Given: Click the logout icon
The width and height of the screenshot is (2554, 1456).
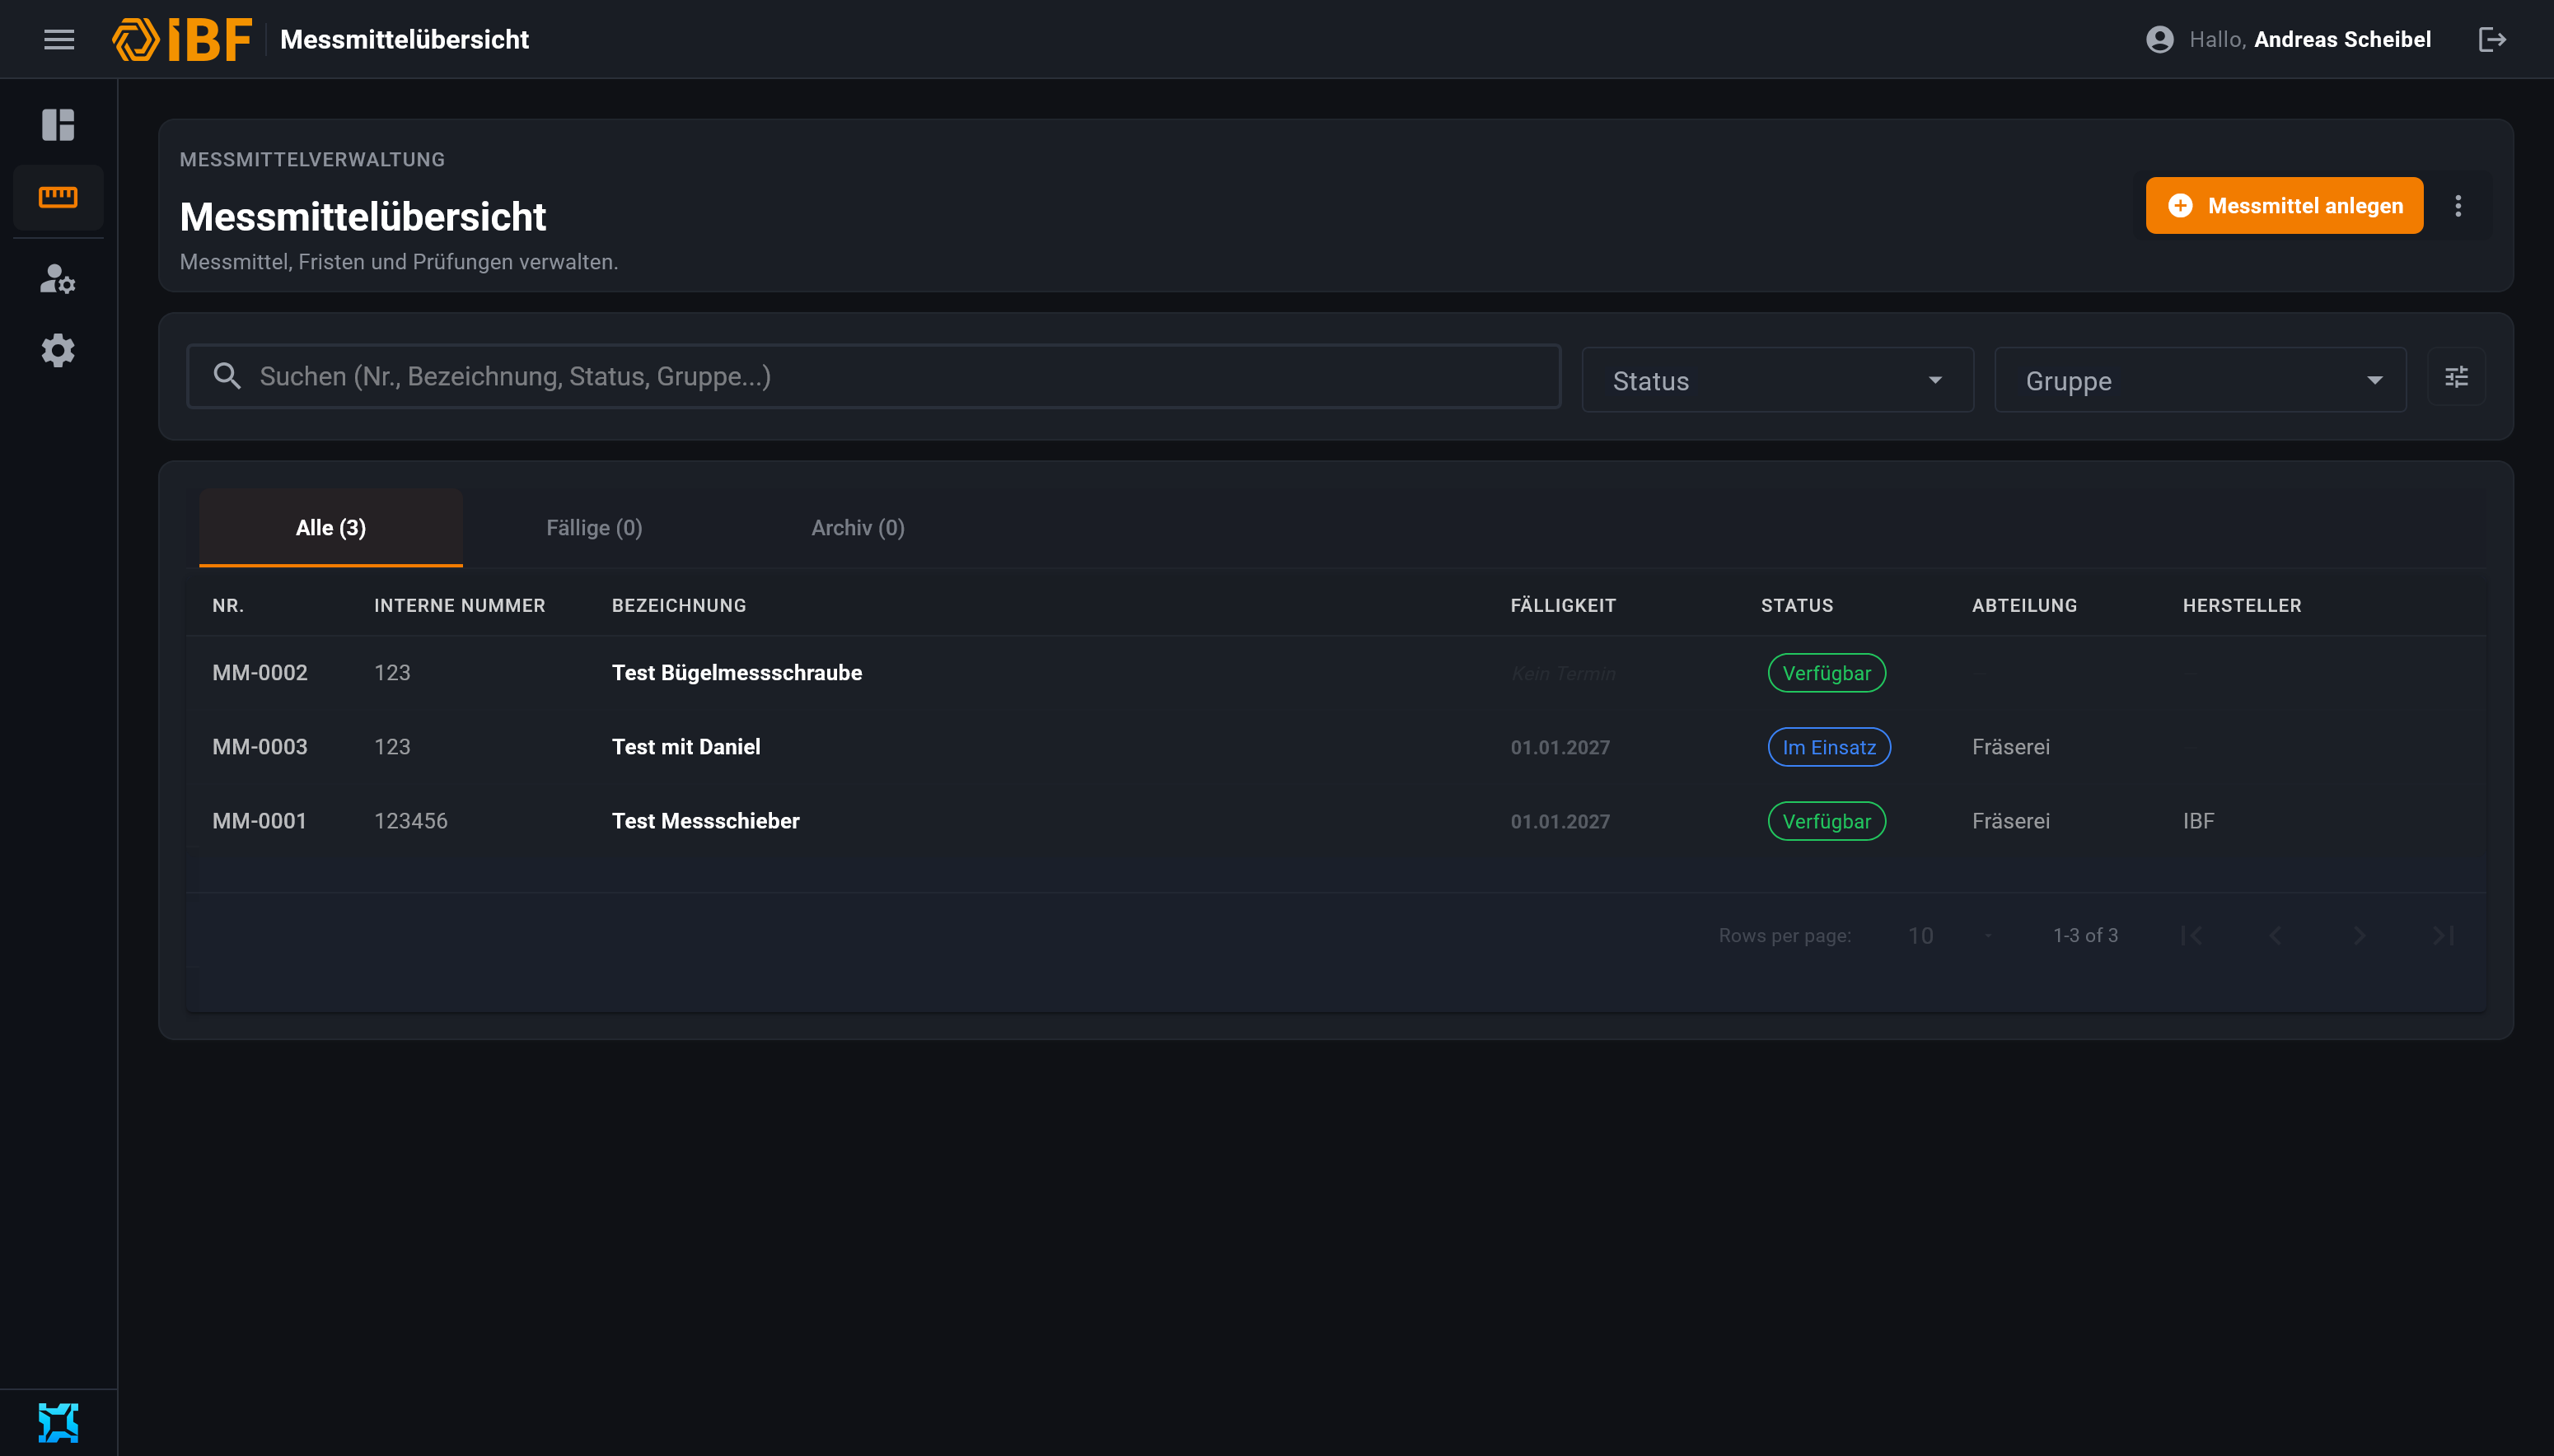Looking at the screenshot, I should tap(2491, 39).
